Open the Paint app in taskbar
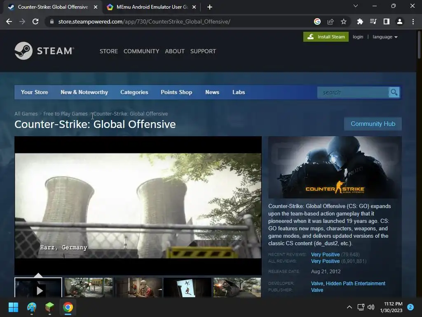Screen dimensions: 422x317 [32, 307]
